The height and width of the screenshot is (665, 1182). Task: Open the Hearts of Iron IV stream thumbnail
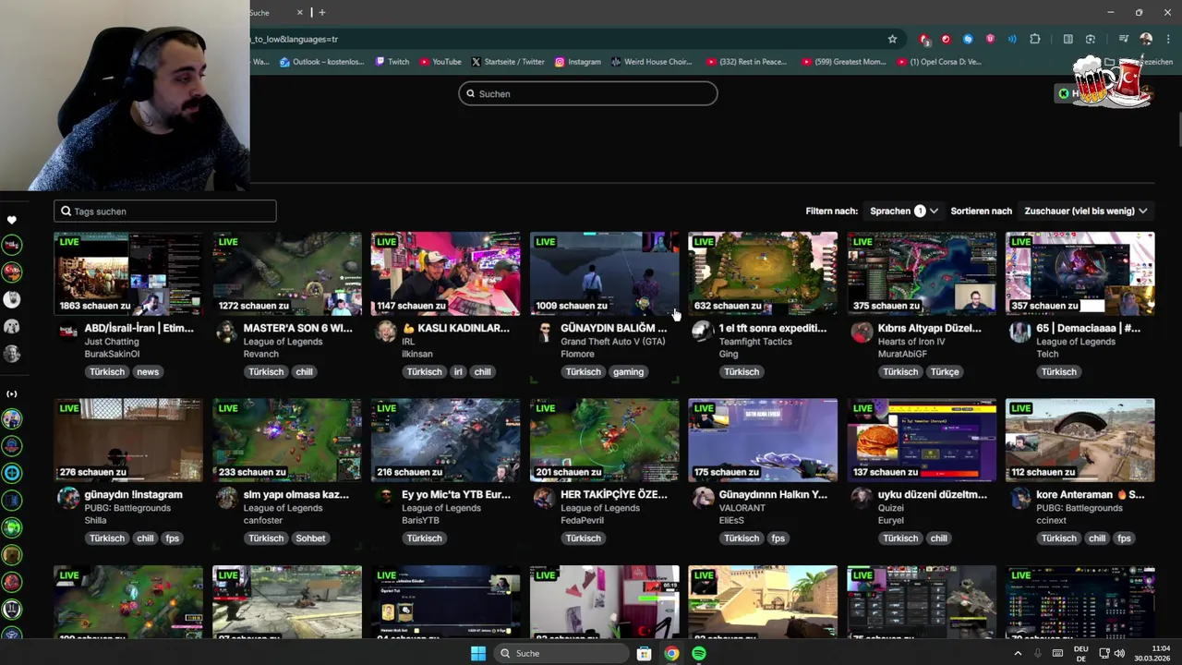point(922,273)
